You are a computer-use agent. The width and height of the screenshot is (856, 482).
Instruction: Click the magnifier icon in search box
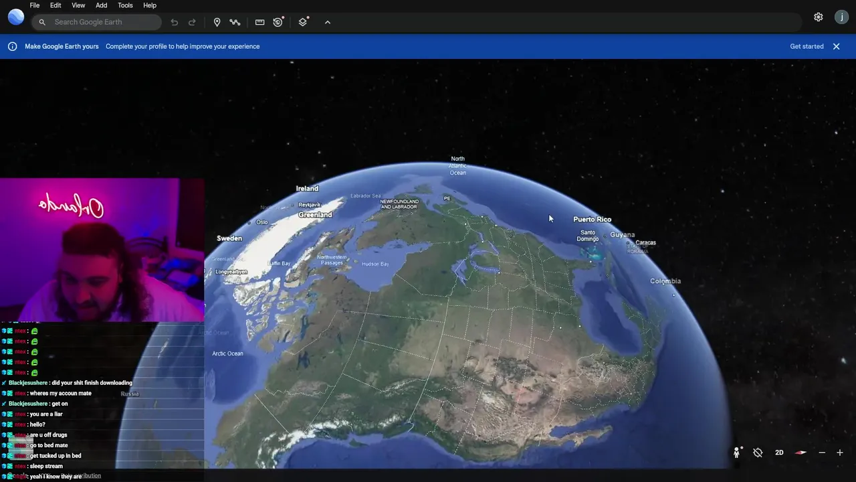point(42,22)
